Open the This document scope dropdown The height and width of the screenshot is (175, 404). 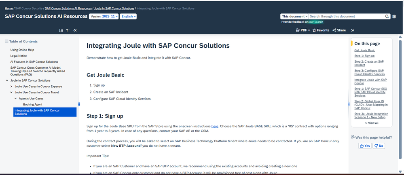[x=294, y=17]
